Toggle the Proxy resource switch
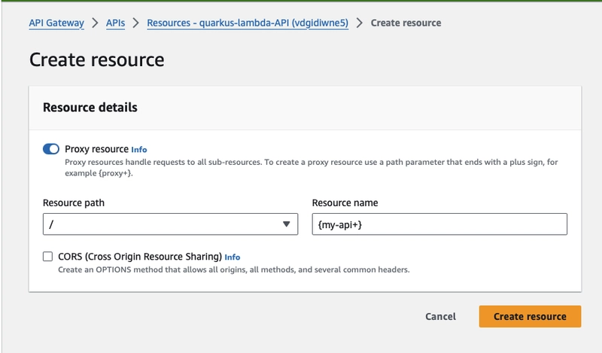Image resolution: width=602 pixels, height=353 pixels. point(51,149)
